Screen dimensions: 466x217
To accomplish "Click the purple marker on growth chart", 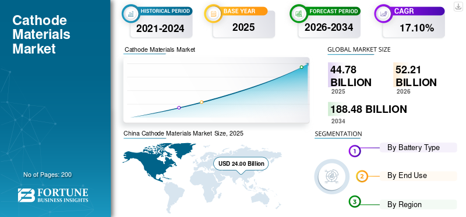I will click(x=179, y=108).
